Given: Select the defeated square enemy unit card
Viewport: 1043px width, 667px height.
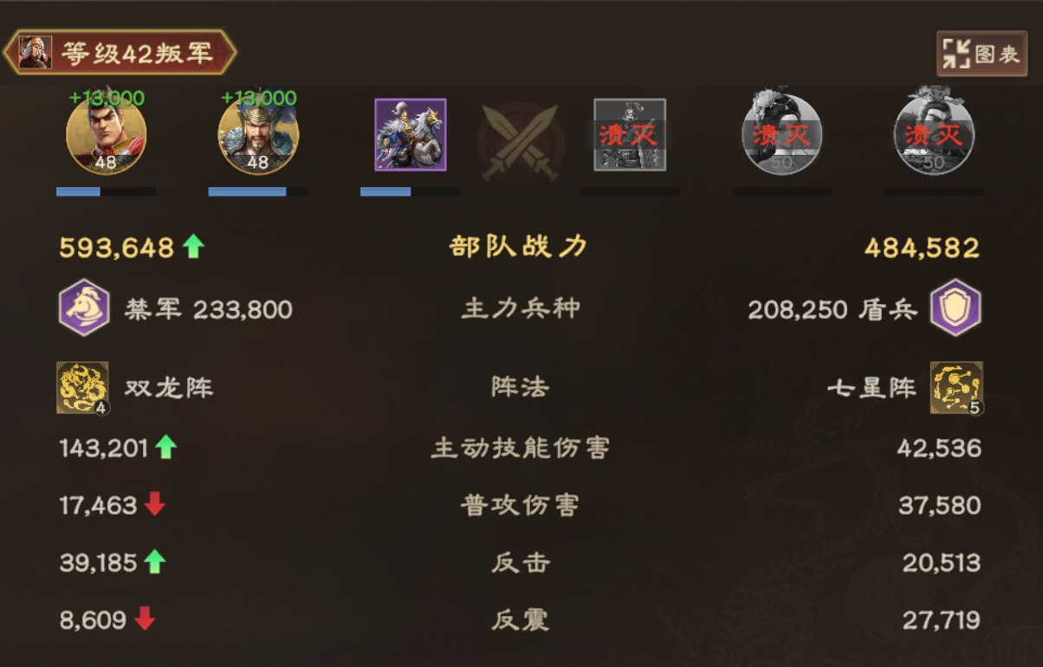Looking at the screenshot, I should pos(630,134).
